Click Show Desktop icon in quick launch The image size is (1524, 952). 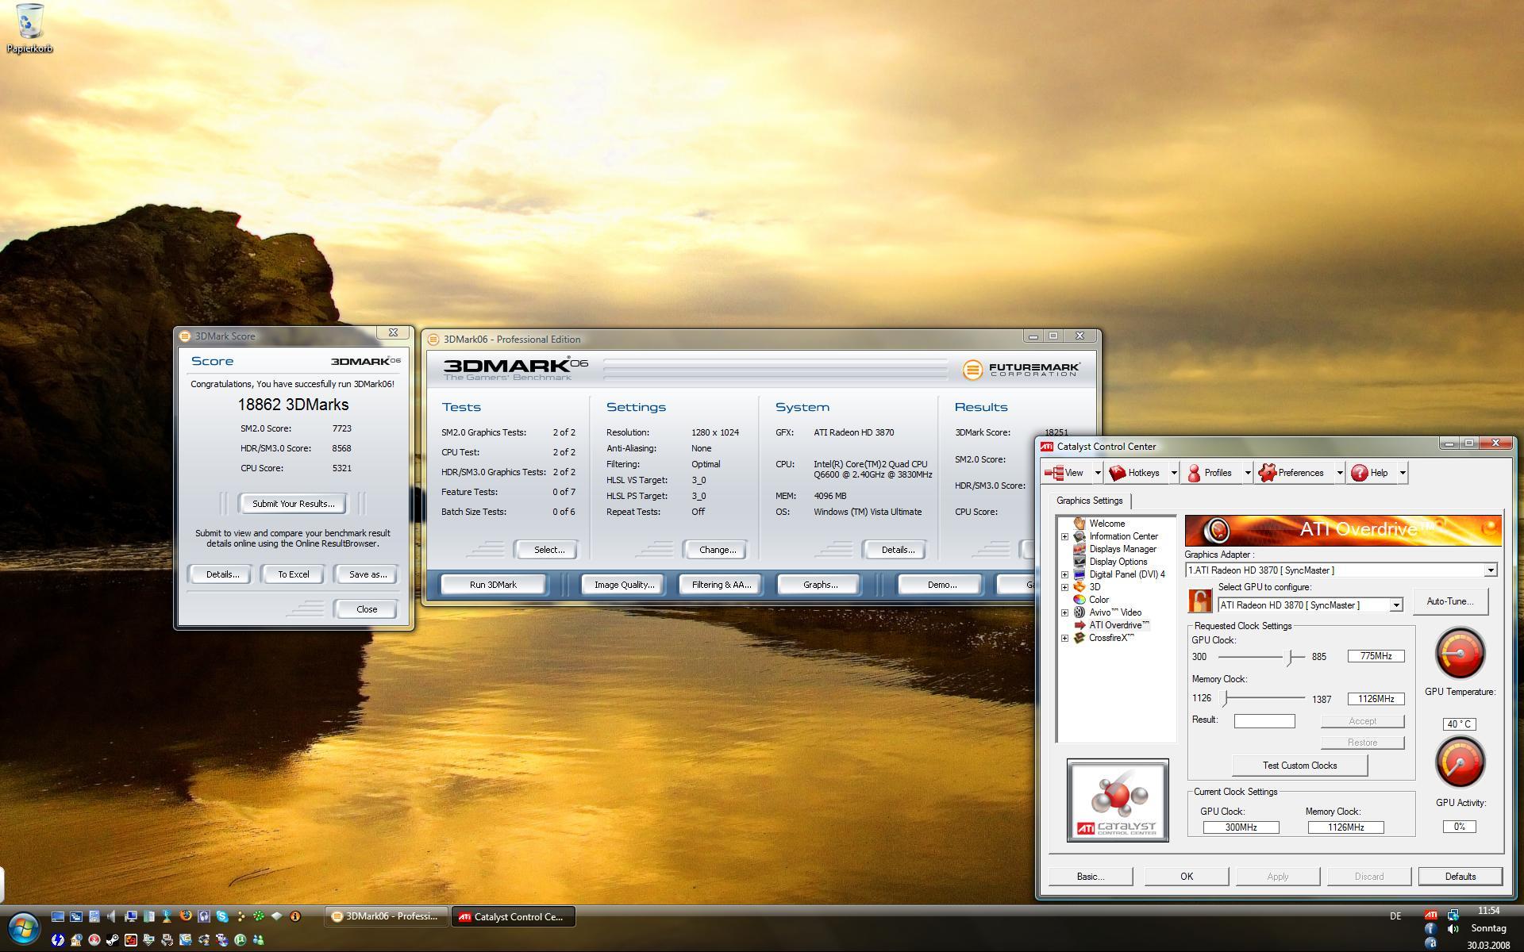pyautogui.click(x=58, y=916)
